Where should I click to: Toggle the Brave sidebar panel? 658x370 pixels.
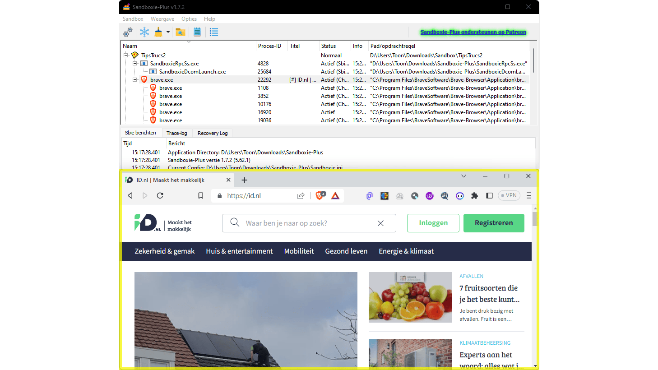tap(489, 196)
